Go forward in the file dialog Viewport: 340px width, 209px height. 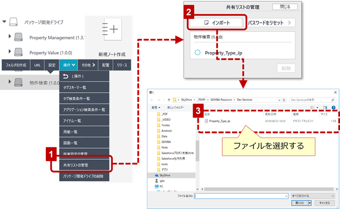click(159, 100)
